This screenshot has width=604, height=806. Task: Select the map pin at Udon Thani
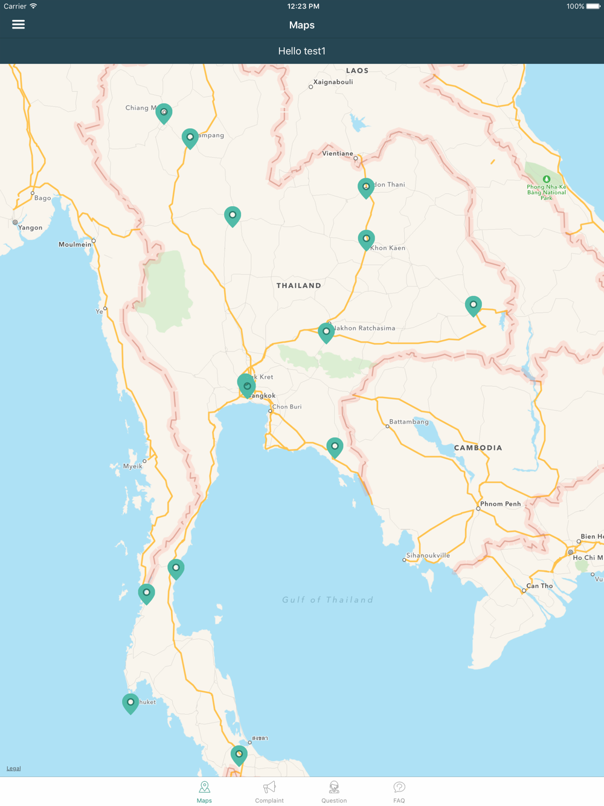366,189
